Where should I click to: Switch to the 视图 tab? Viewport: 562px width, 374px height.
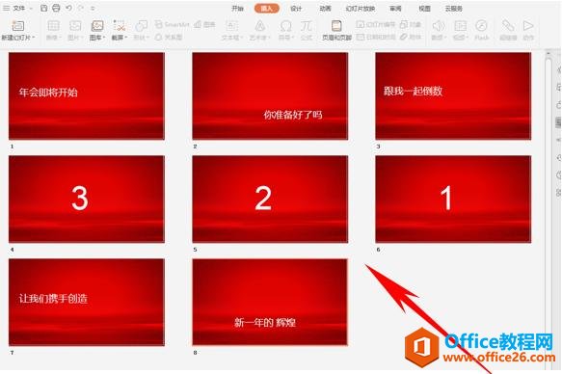coord(425,8)
